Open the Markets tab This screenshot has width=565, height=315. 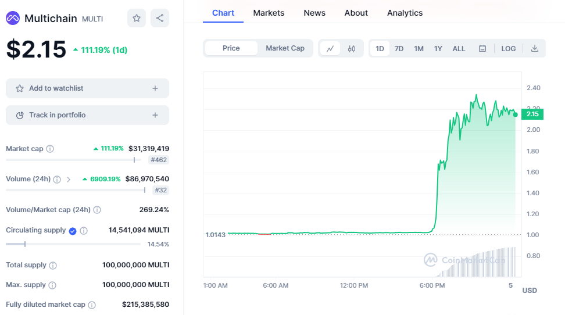click(x=269, y=13)
